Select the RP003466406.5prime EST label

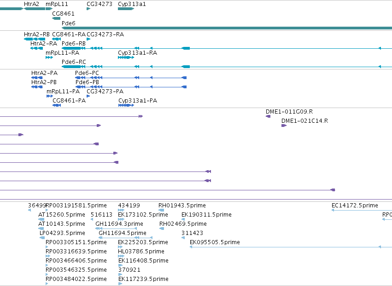[x=76, y=261]
